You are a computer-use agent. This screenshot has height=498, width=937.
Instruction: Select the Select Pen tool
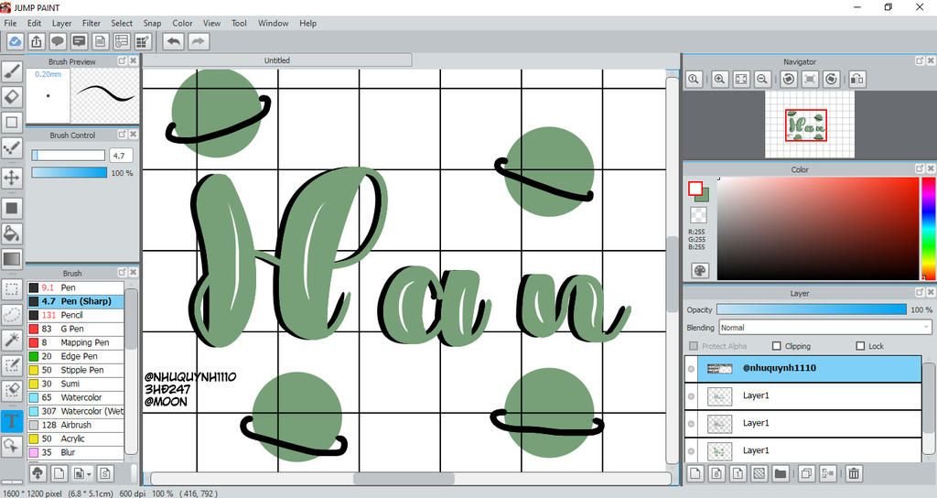coord(11,365)
